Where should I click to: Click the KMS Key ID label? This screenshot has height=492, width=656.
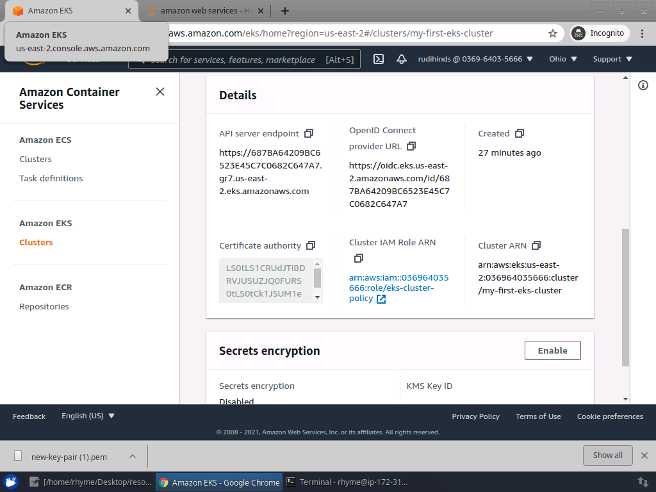[x=429, y=386]
